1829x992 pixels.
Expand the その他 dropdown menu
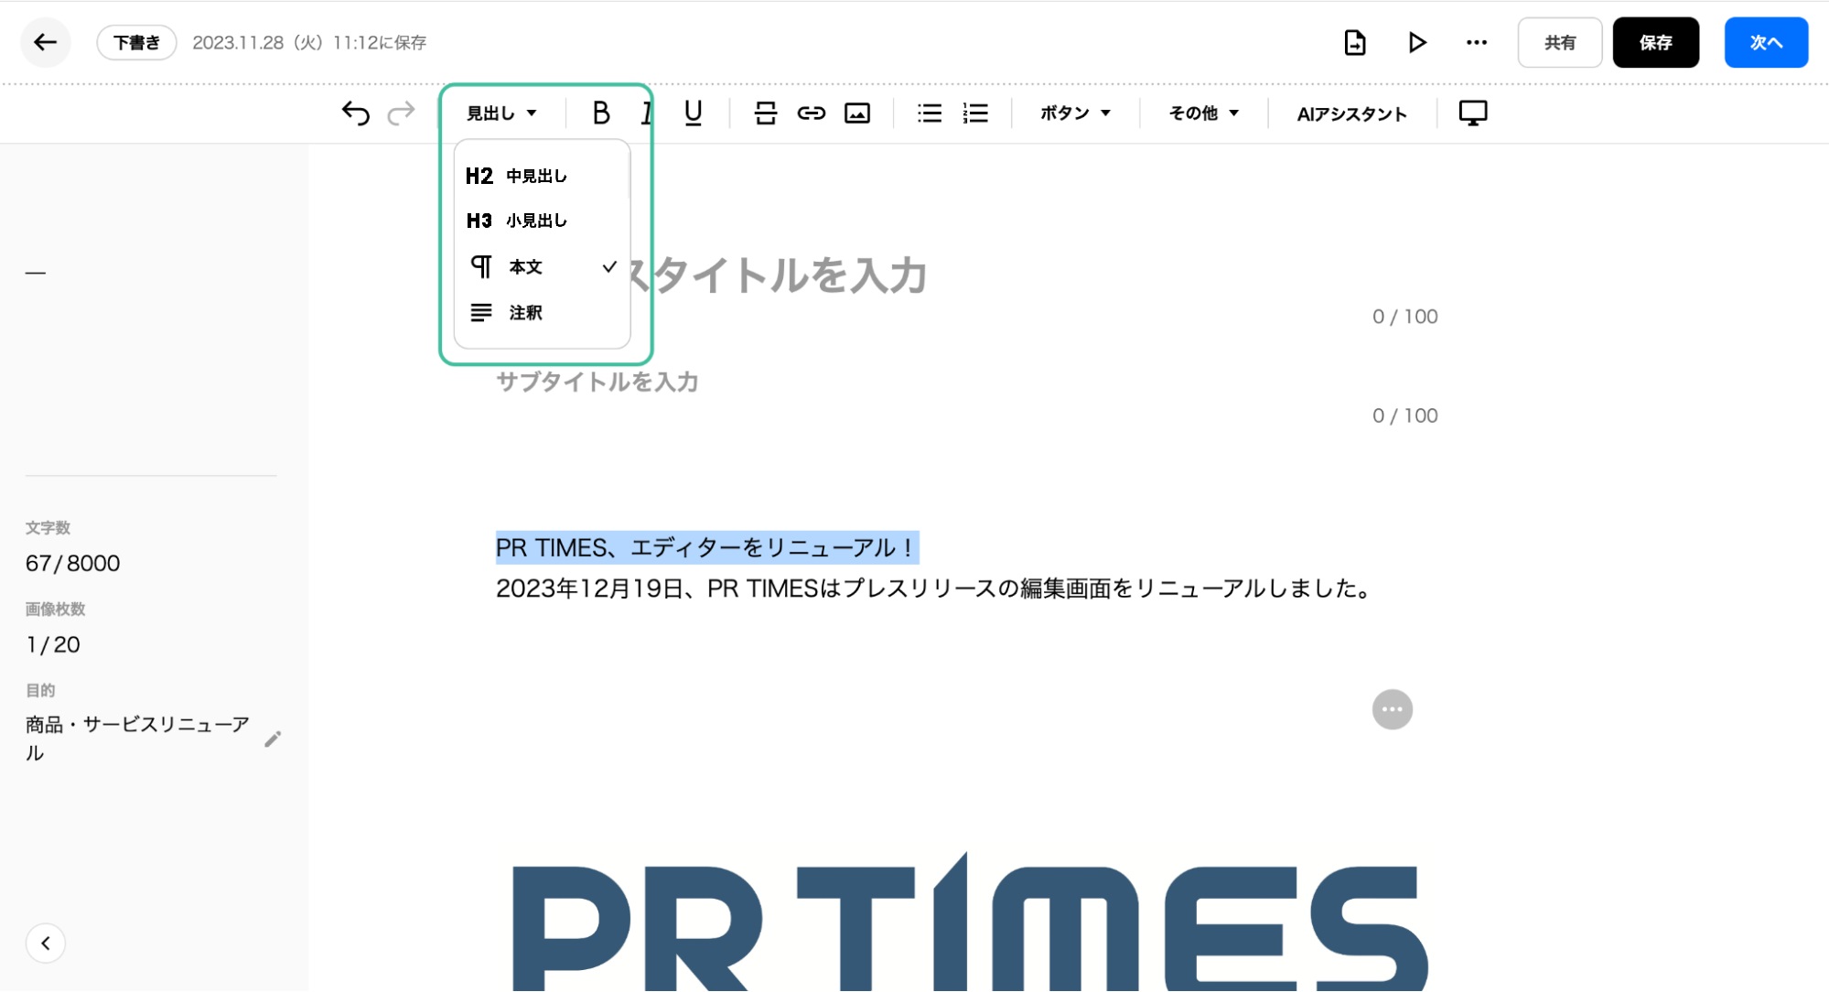click(1200, 113)
